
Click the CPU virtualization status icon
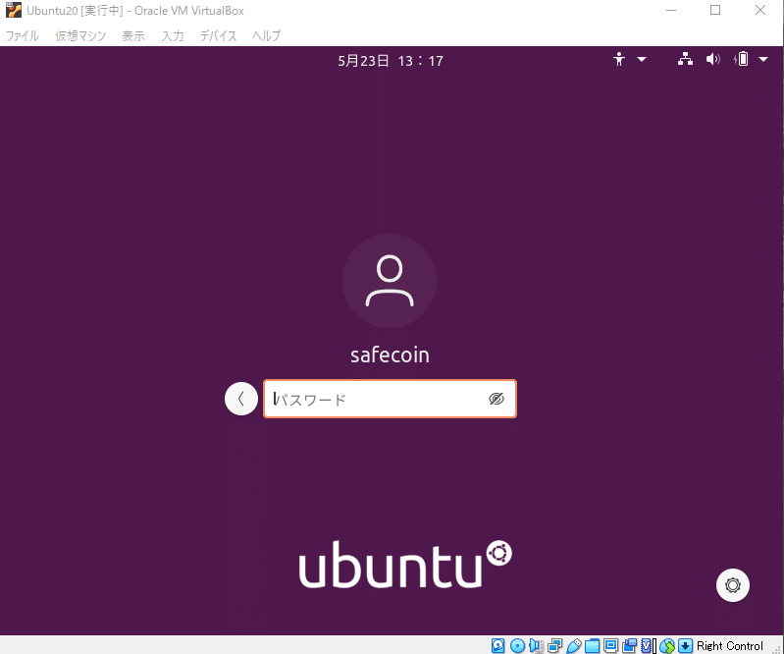647,645
